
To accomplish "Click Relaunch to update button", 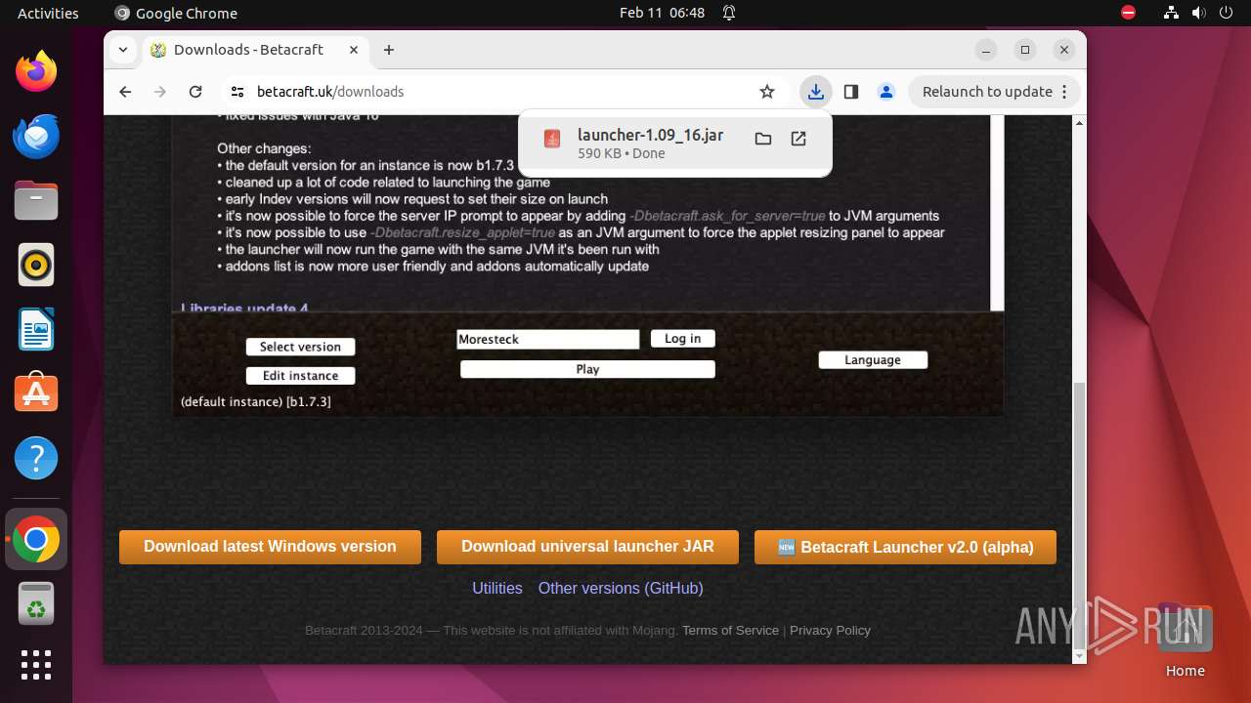I will coord(995,92).
